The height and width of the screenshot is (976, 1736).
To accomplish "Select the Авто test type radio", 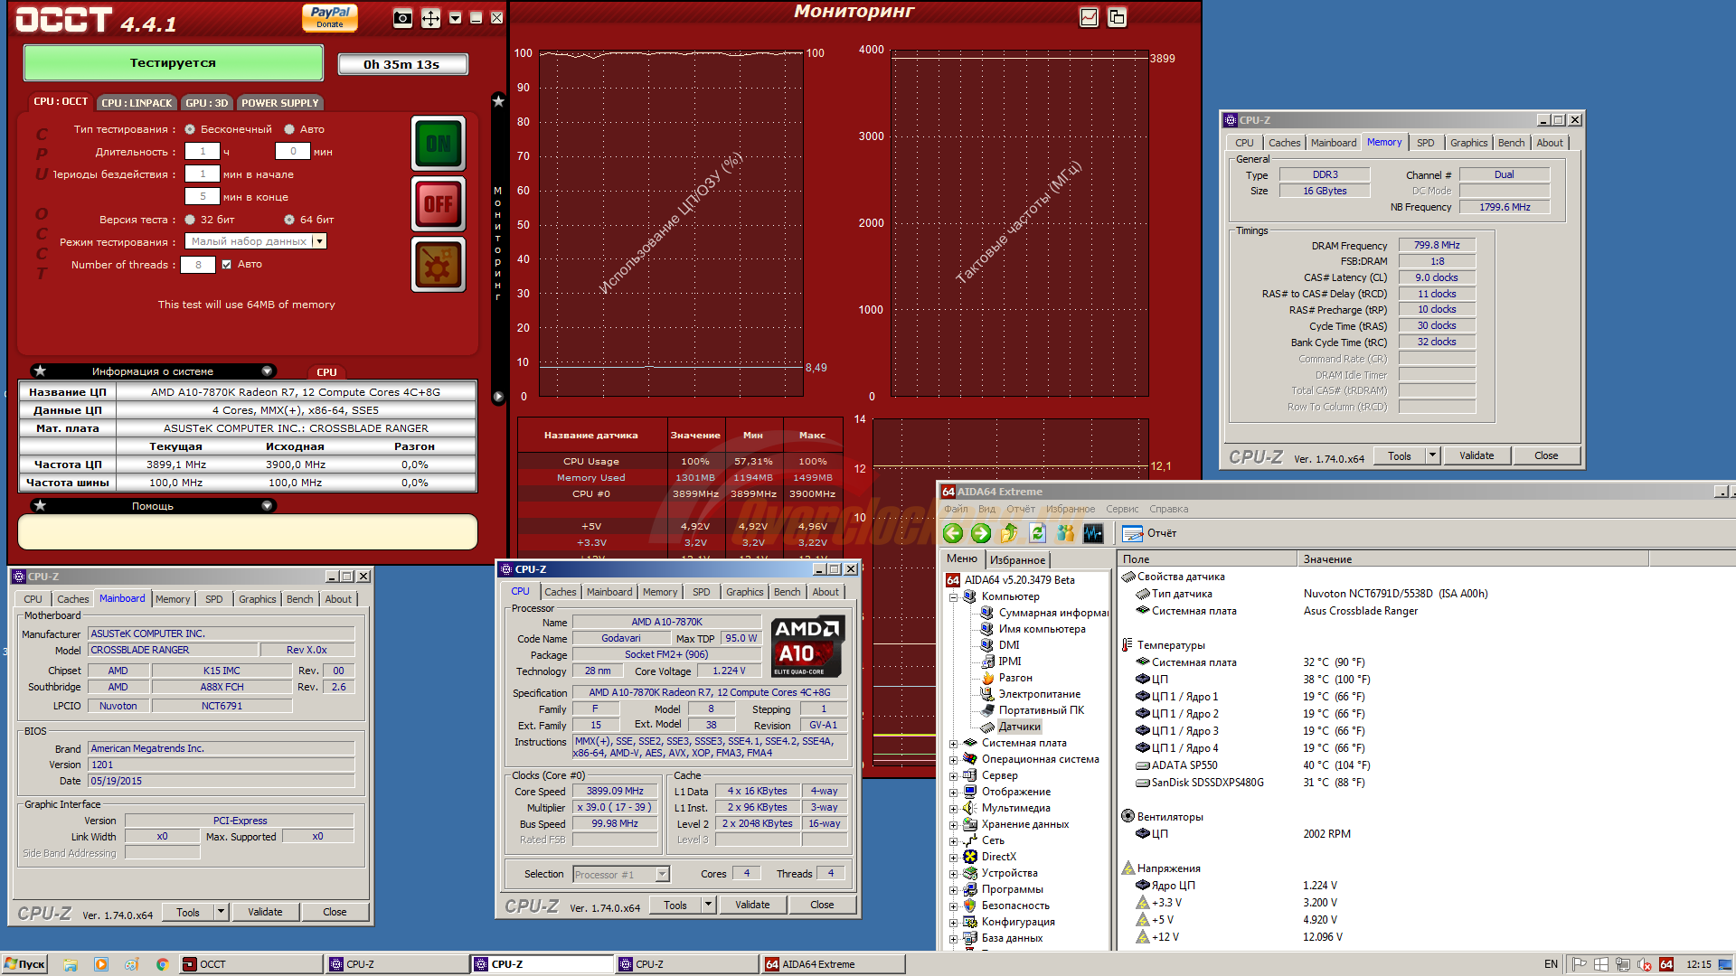I will [289, 129].
